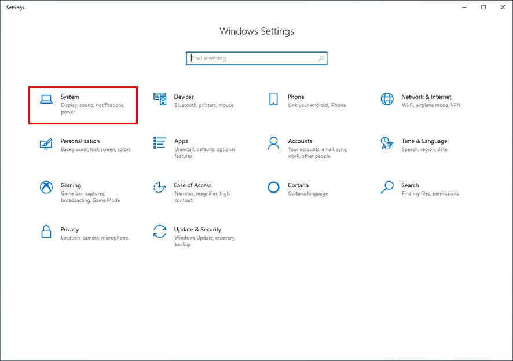Viewport: 513px width, 361px height.
Task: Open the Personalization label
Action: pyautogui.click(x=80, y=141)
